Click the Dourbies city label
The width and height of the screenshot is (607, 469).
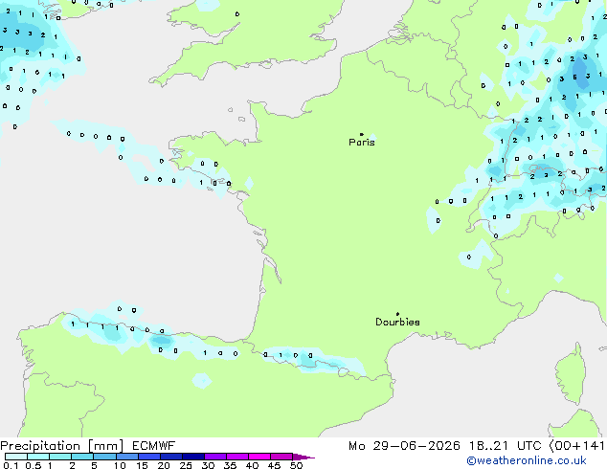(397, 322)
